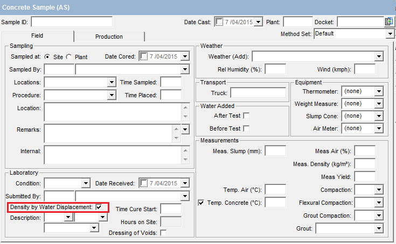Expand the Method Set dropdown
The width and height of the screenshot is (396, 244).
(x=390, y=34)
